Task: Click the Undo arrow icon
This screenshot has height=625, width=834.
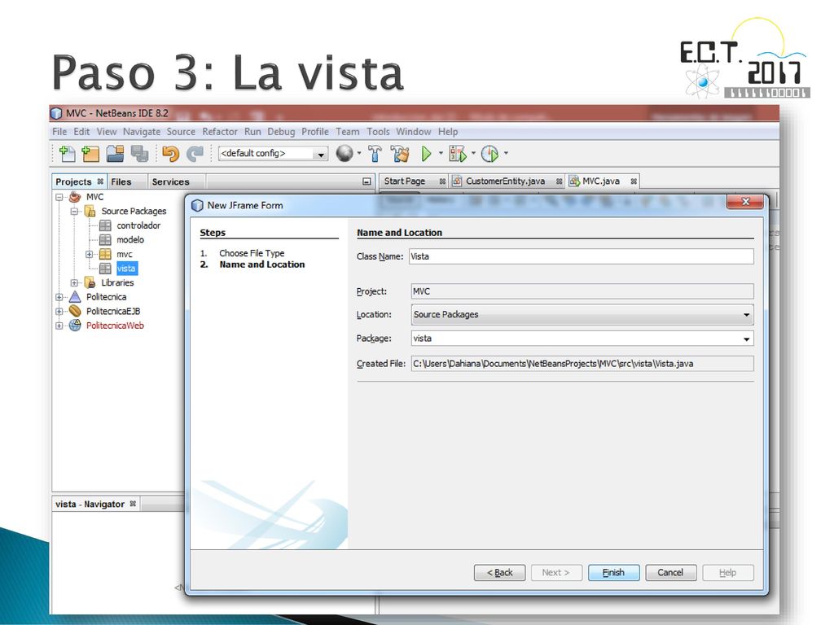Action: coord(171,154)
